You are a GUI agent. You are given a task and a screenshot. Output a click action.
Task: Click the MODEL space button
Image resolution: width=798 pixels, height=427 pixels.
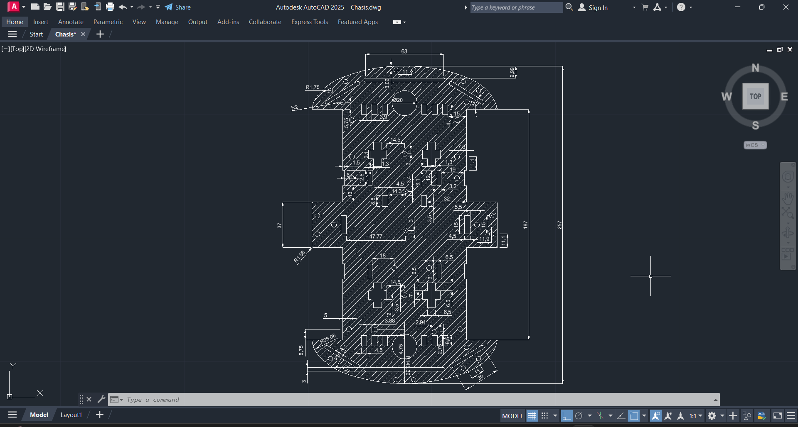pos(512,415)
